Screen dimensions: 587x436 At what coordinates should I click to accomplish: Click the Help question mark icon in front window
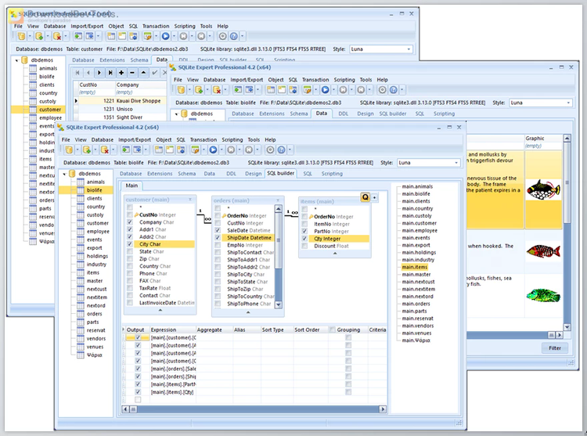pyautogui.click(x=281, y=150)
